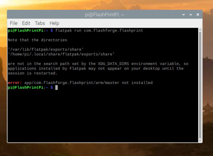Click the command text 'flatpak run com.flashforge.flashprint'
This screenshot has width=213, height=156.
click(x=99, y=31)
